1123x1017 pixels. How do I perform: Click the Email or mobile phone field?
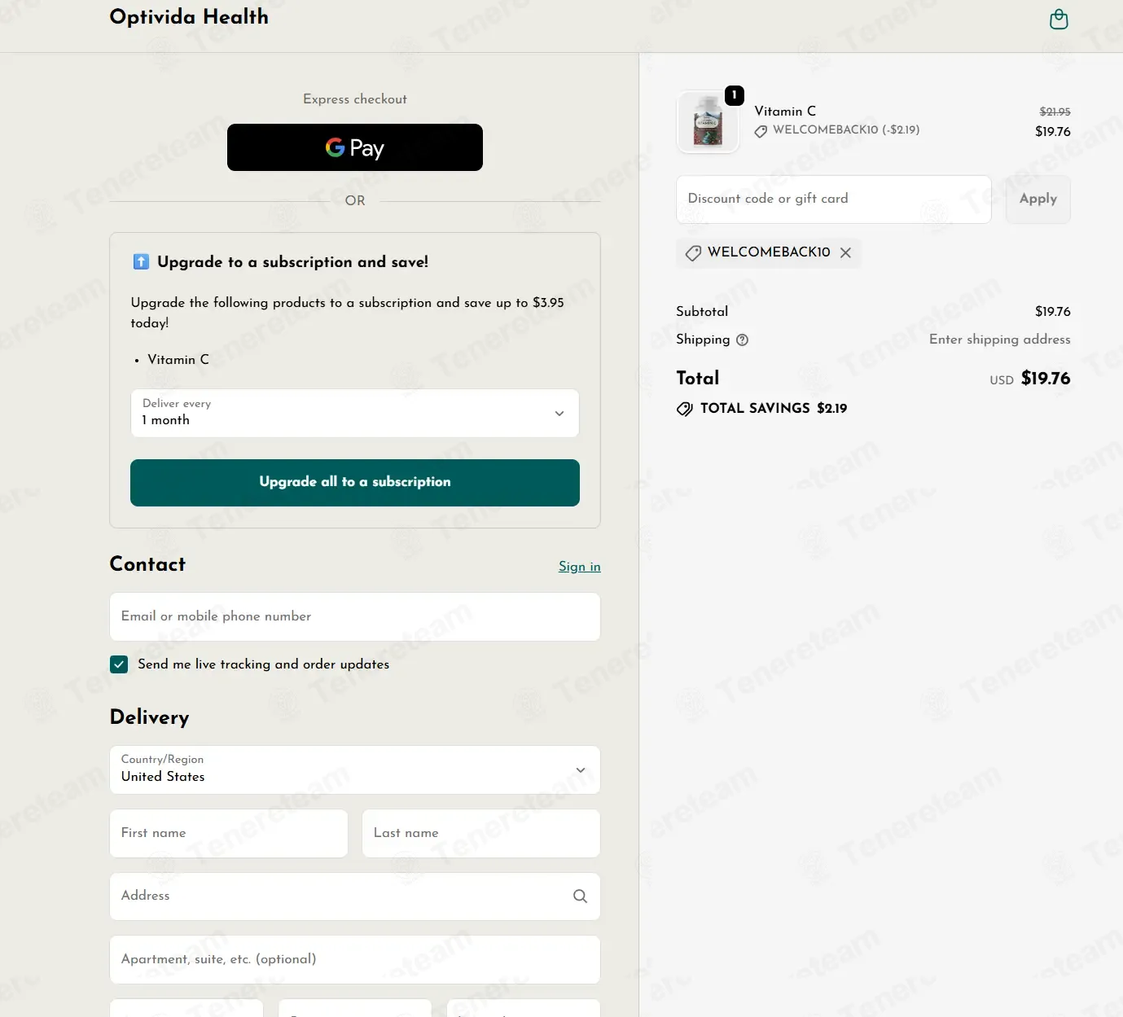tap(355, 616)
